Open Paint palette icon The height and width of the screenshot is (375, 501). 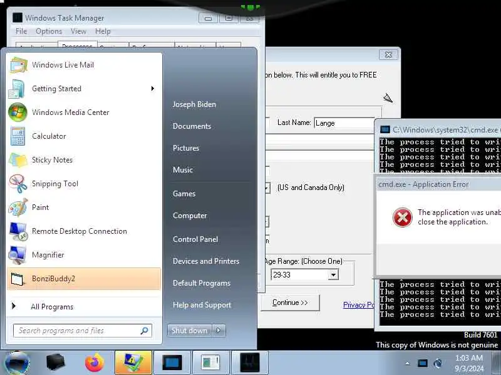coord(18,207)
